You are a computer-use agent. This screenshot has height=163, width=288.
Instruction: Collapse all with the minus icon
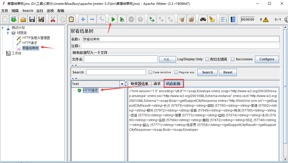[x=92, y=19]
